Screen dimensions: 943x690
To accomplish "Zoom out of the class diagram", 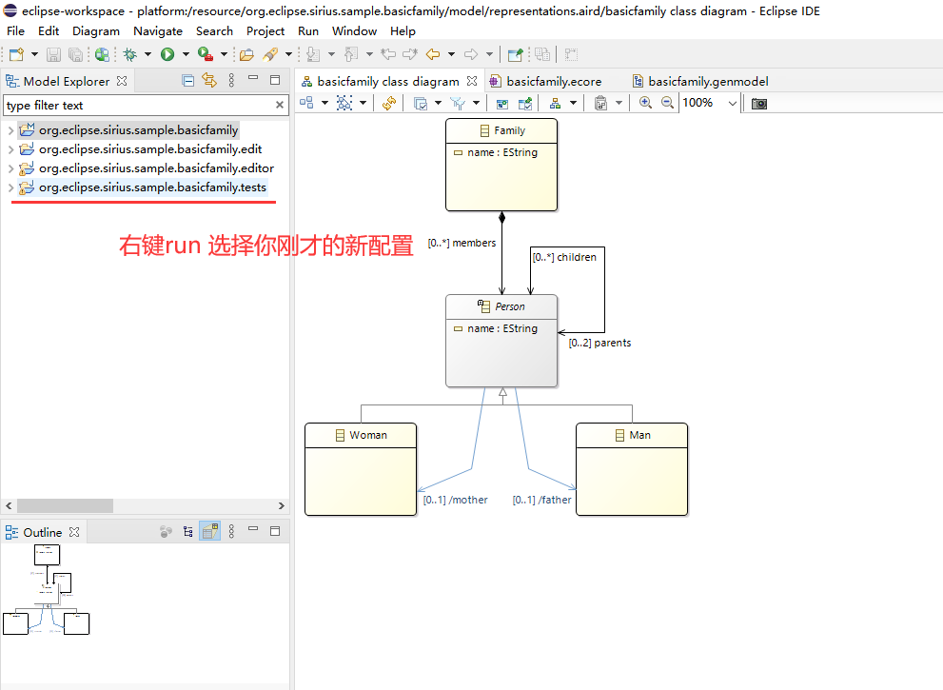I will 667,103.
